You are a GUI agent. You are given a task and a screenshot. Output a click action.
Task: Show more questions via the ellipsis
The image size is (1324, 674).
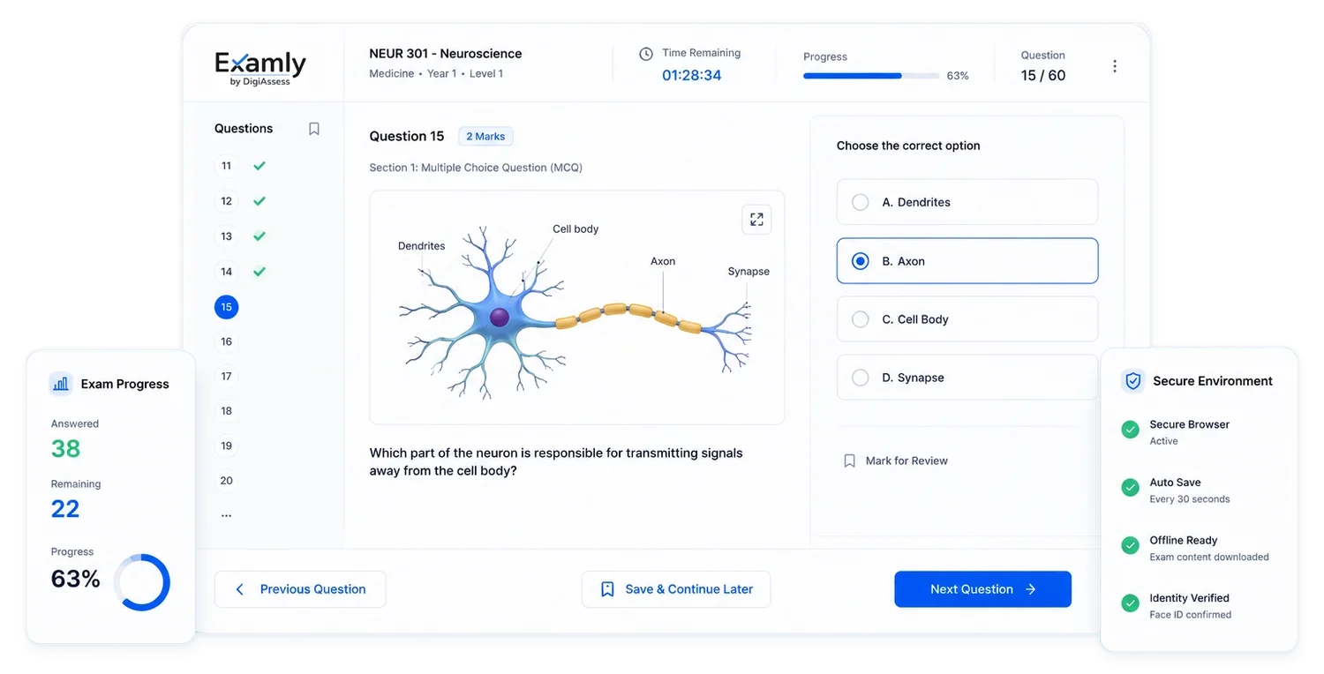227,515
